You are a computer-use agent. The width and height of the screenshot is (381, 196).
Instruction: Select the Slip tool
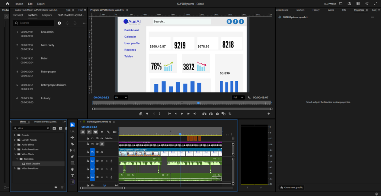point(73,150)
